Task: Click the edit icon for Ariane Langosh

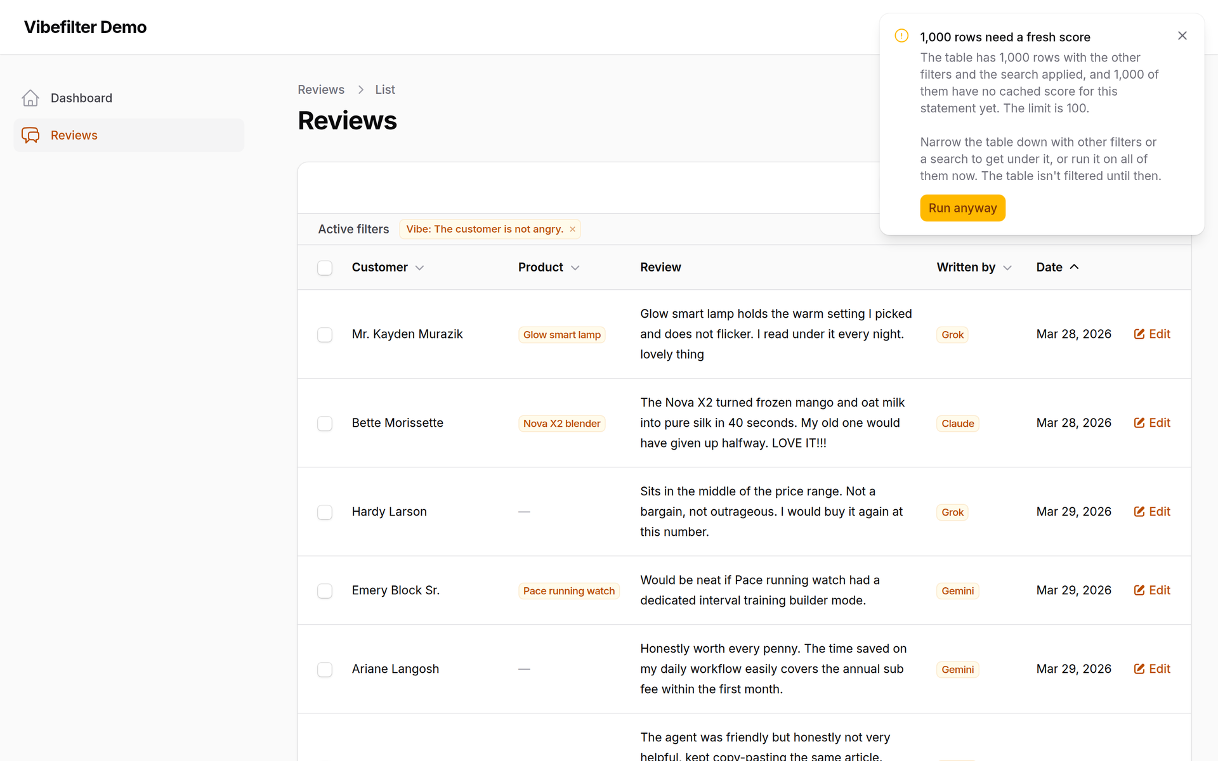Action: 1139,669
